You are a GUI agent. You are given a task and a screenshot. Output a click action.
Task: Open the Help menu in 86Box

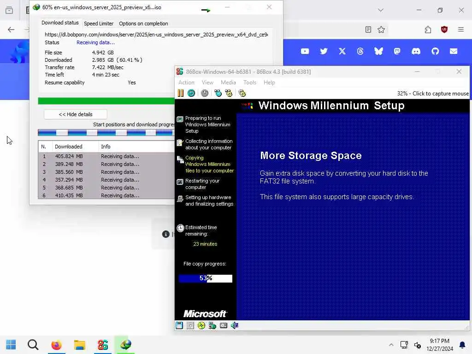coord(269,83)
